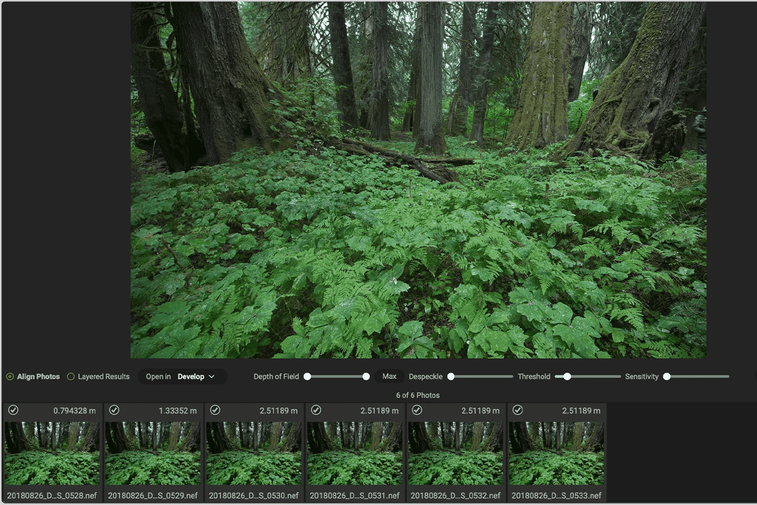Select the Layered Results option
This screenshot has height=505, width=757.
tap(98, 377)
